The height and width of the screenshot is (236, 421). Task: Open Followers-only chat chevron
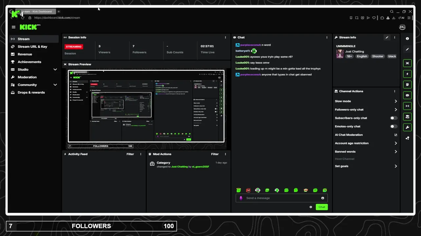click(396, 110)
